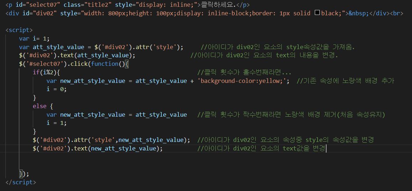Click the comment ending with "내용을 변경."

264,55
